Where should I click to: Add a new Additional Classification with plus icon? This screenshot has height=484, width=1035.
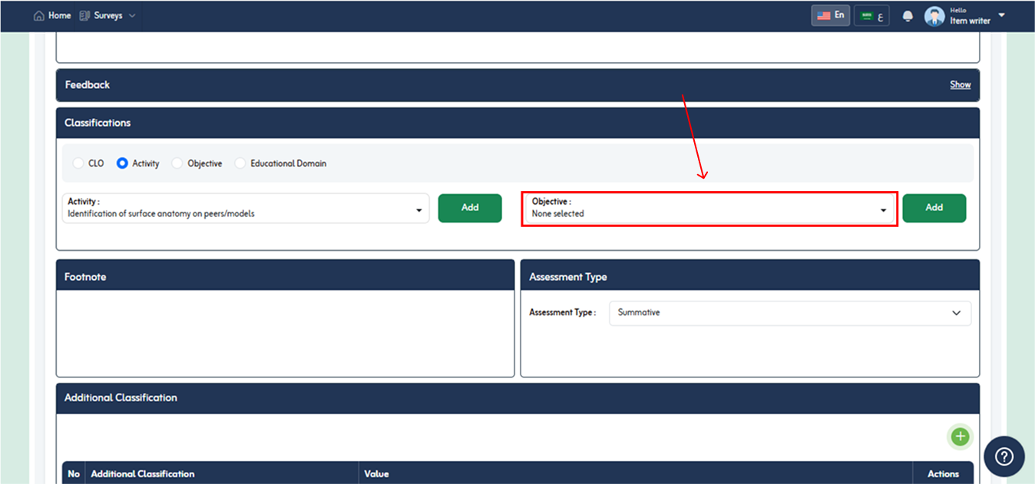[960, 436]
